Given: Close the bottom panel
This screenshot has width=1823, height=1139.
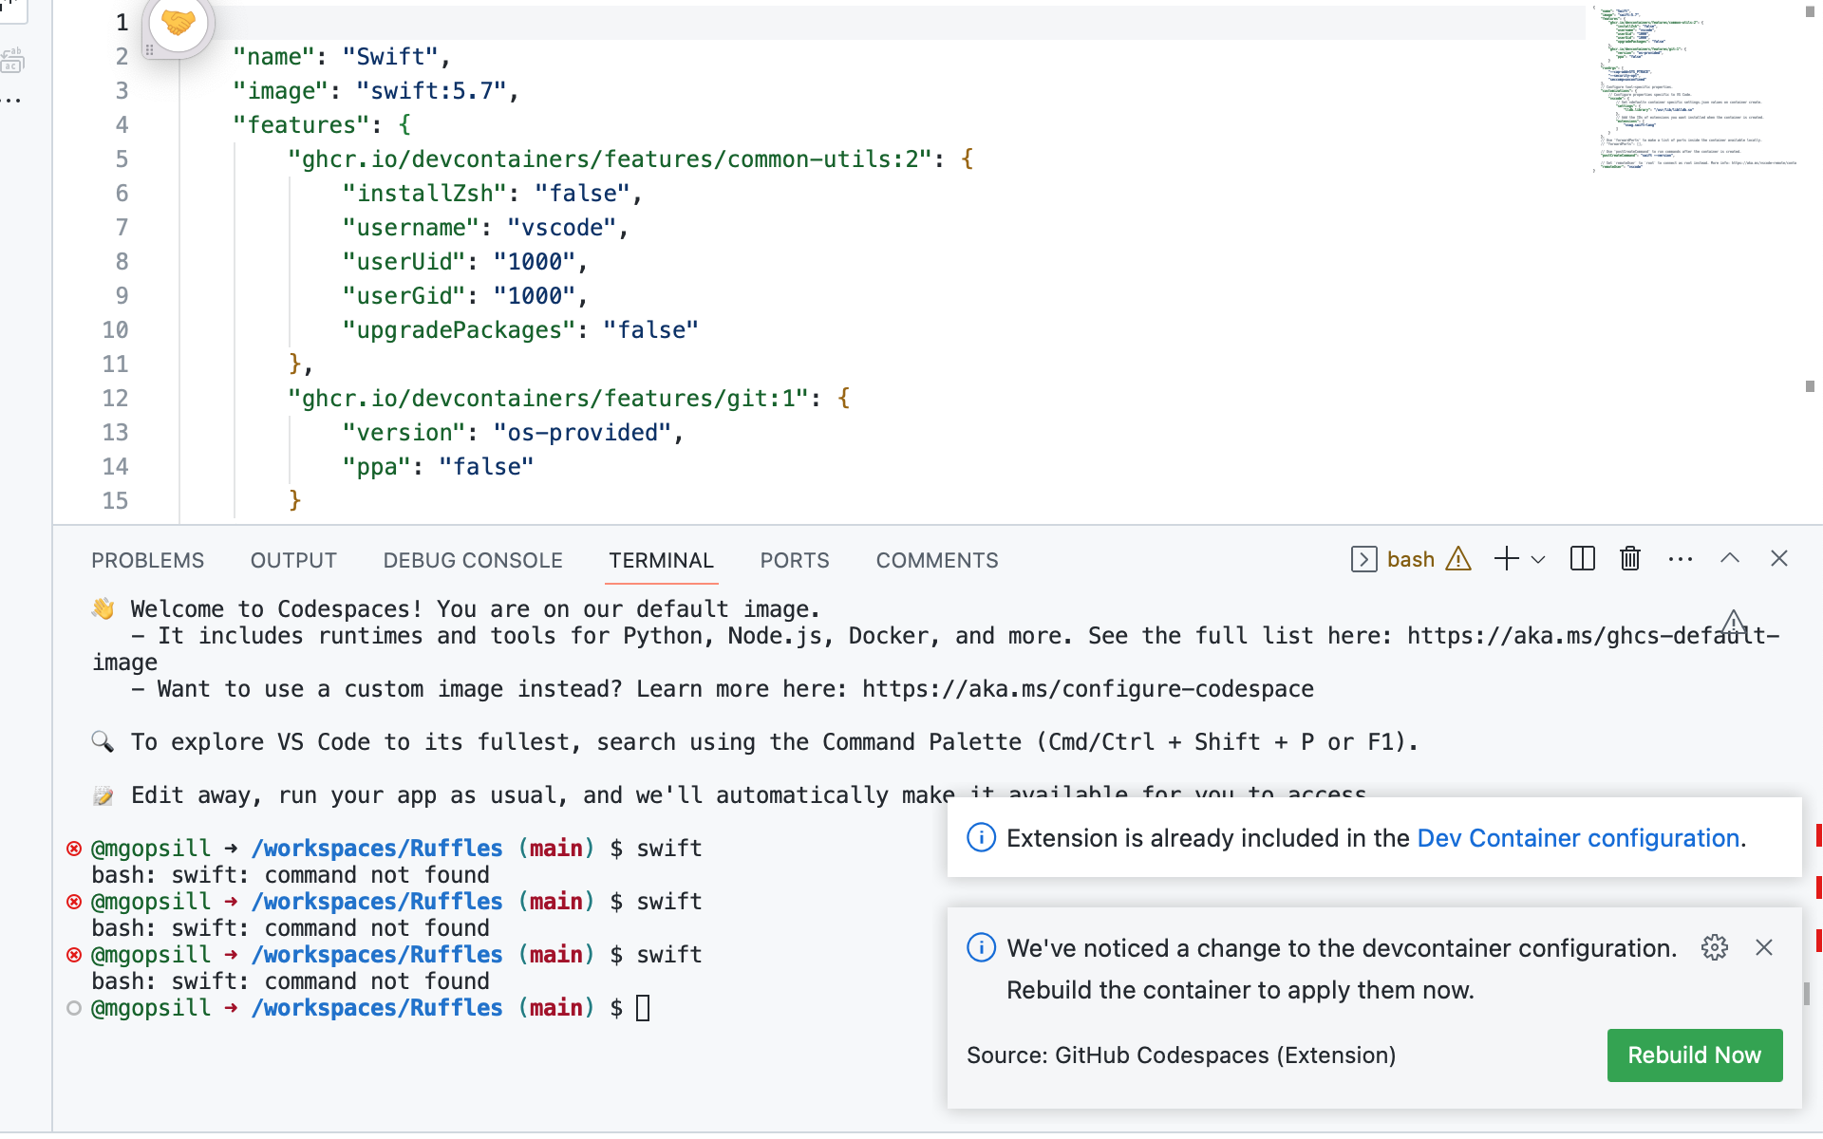Looking at the screenshot, I should click(x=1779, y=558).
